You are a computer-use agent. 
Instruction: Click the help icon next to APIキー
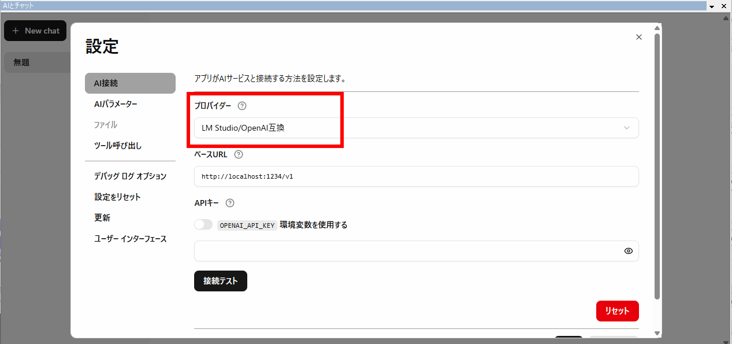(230, 203)
